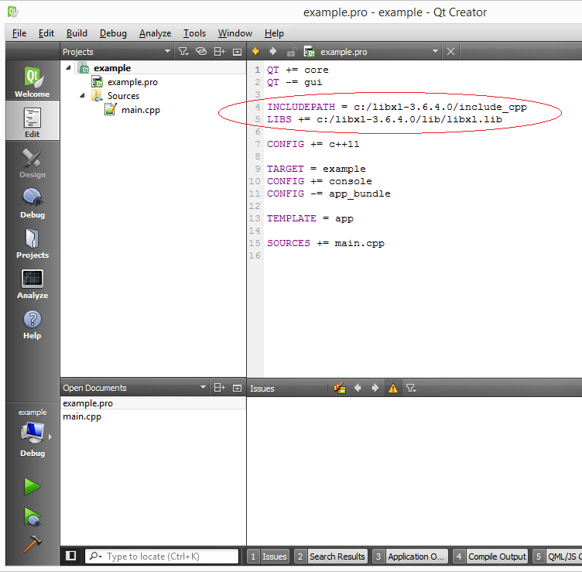Close the Projects side panel

coord(237,52)
